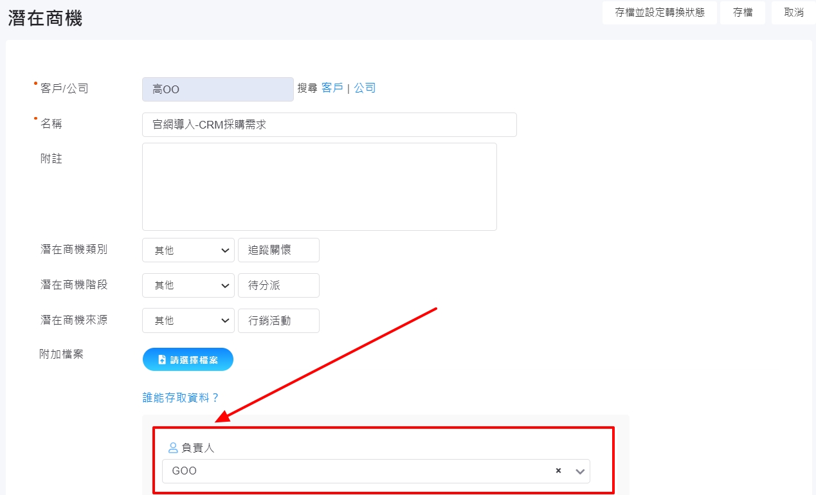The height and width of the screenshot is (495, 816).
Task: Click the 行銷活動 text field
Action: [278, 320]
